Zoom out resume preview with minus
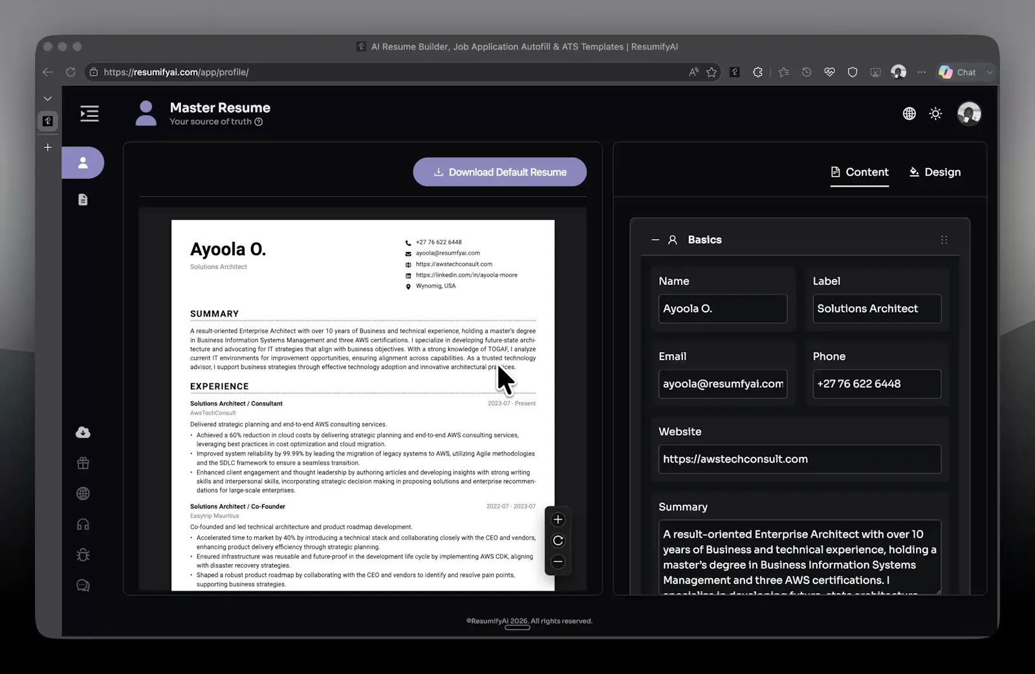Viewport: 1035px width, 674px height. 558,562
